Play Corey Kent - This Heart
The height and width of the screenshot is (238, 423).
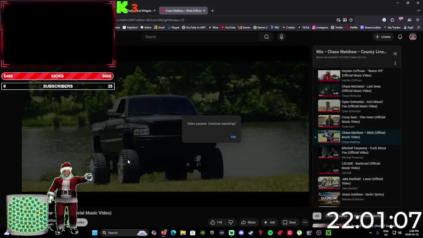357,122
